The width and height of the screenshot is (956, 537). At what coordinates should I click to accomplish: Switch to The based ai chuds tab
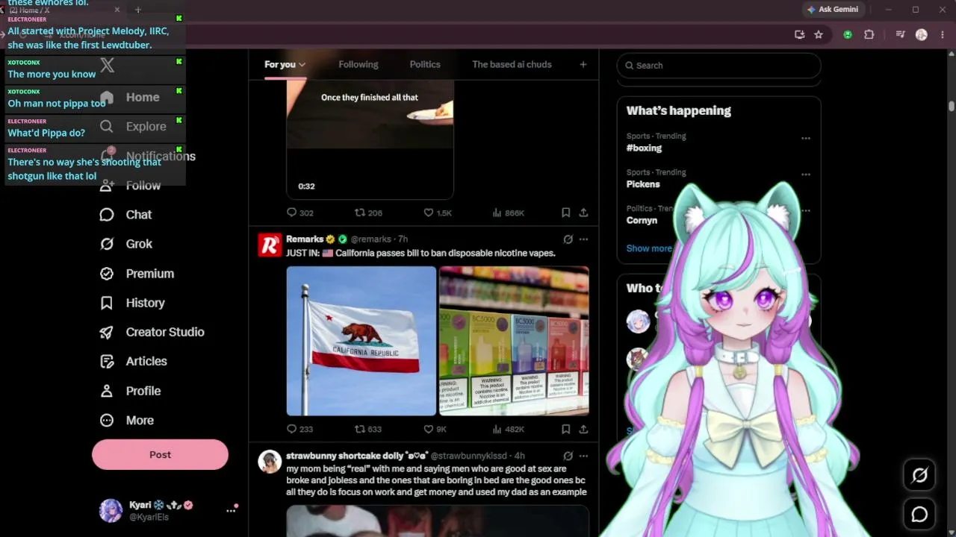512,65
